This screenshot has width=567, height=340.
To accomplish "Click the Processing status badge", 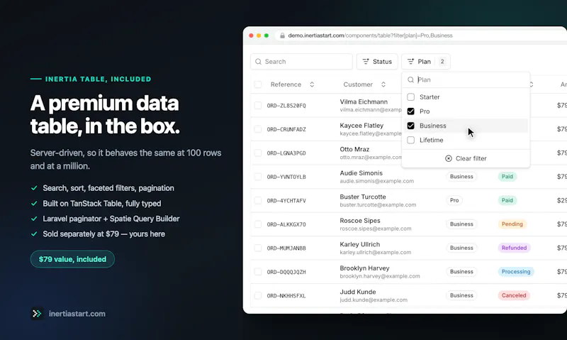I will click(x=516, y=272).
